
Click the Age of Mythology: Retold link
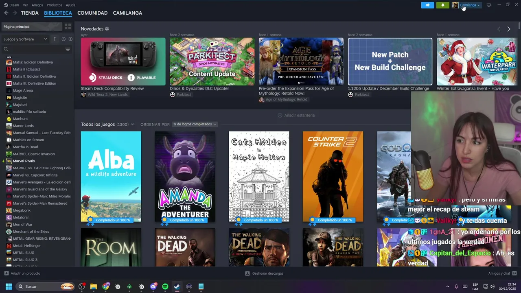click(x=287, y=99)
